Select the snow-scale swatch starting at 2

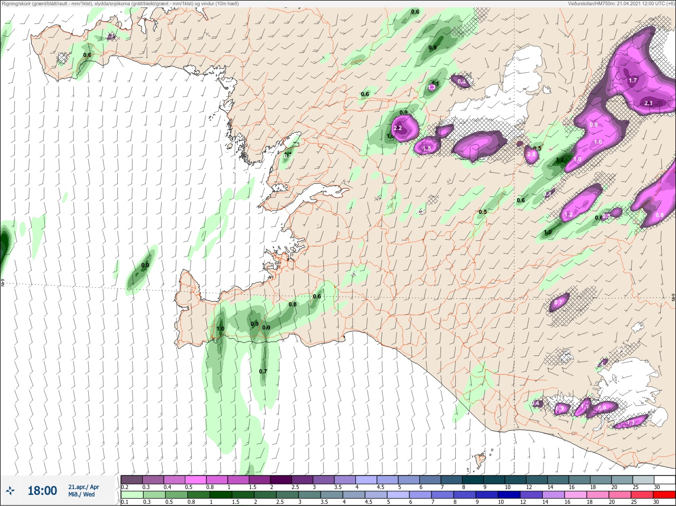pyautogui.click(x=282, y=480)
